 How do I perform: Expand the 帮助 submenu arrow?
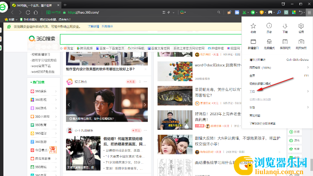pos(308,107)
